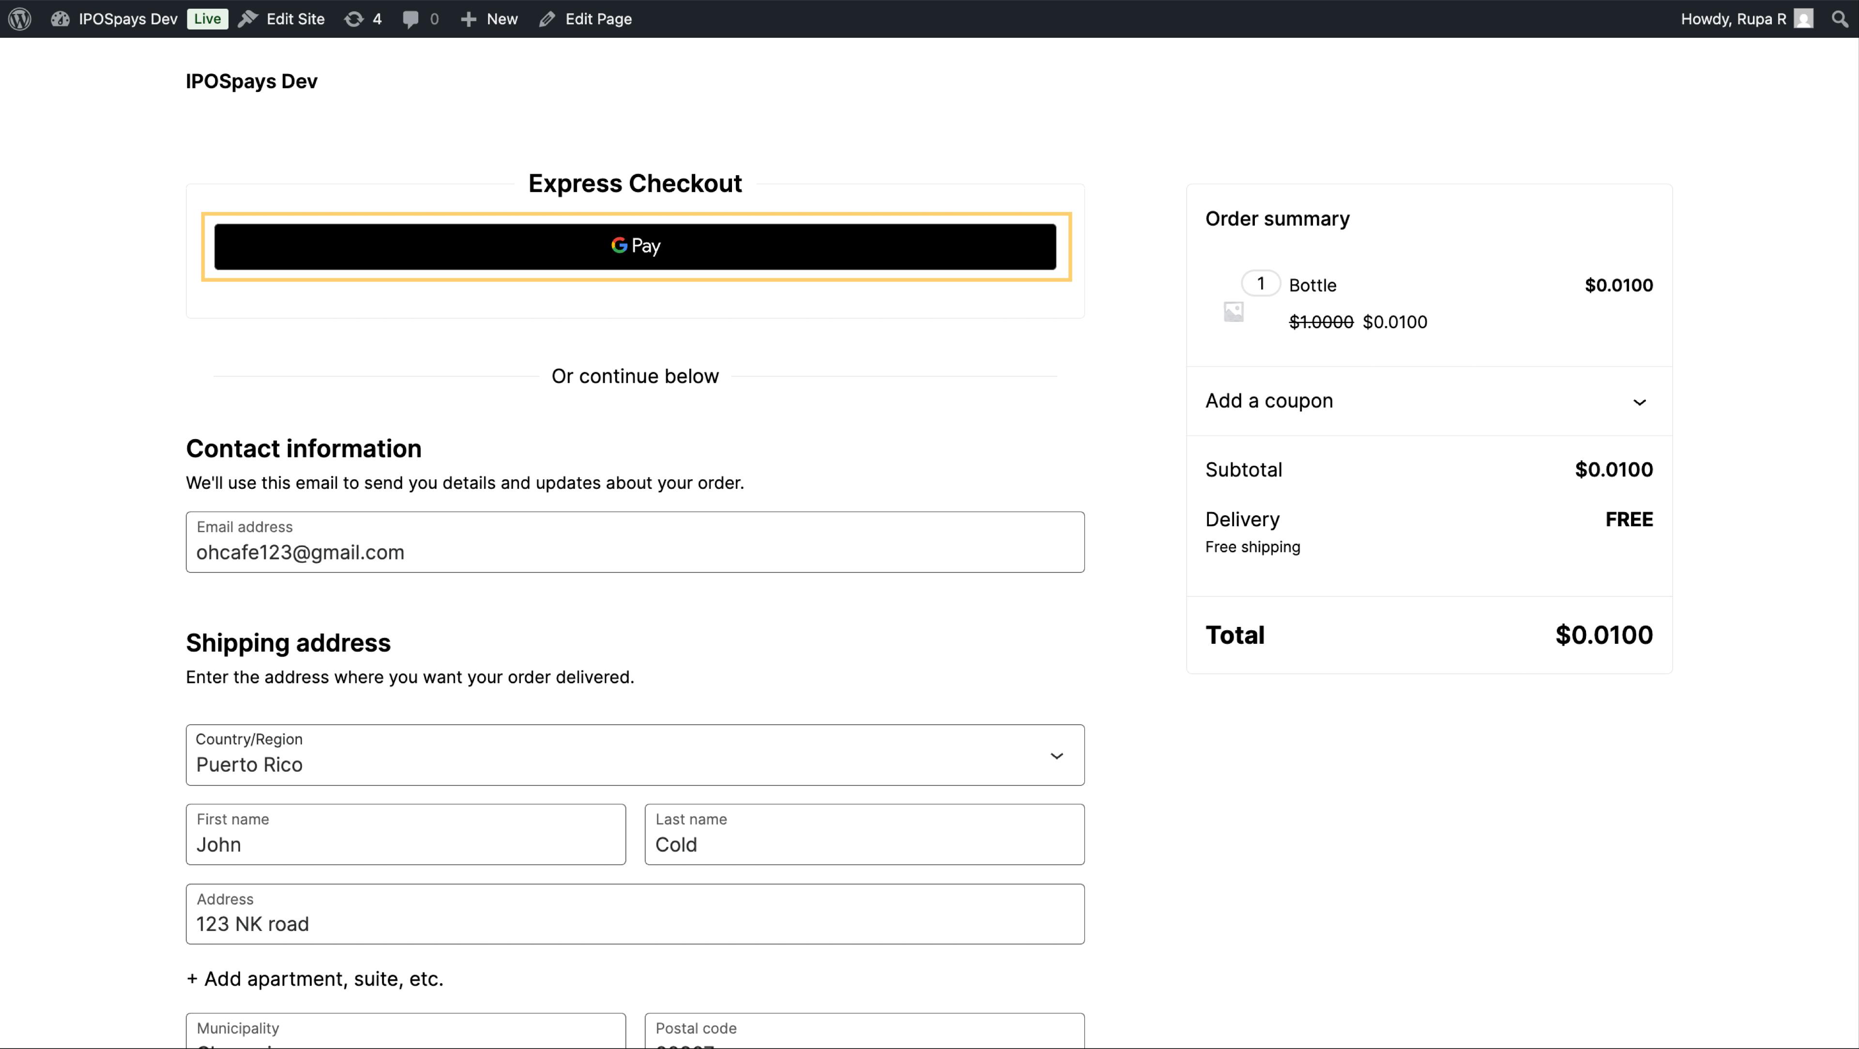The image size is (1859, 1049).
Task: Click the IPOSpays Dev page heading
Action: coord(251,81)
